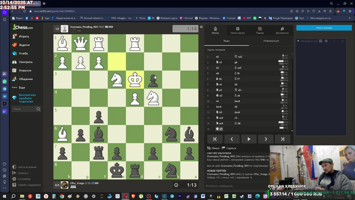Click WhatsApp icon in browser sidebar
The image size is (355, 200).
(4, 81)
